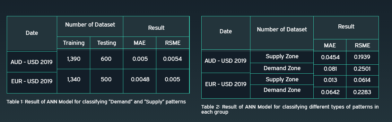
Task: Click the 0.0048 MAE value
Action: tap(140, 79)
